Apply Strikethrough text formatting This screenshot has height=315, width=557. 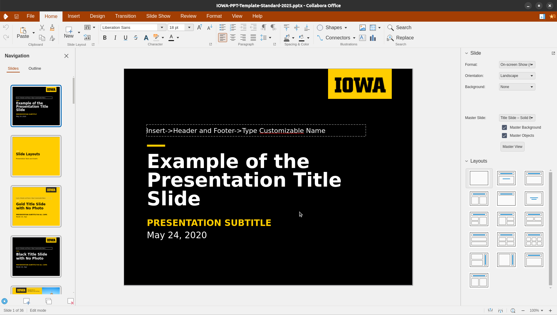coord(136,38)
